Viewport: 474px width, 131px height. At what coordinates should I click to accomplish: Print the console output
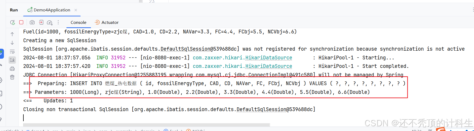[12, 69]
